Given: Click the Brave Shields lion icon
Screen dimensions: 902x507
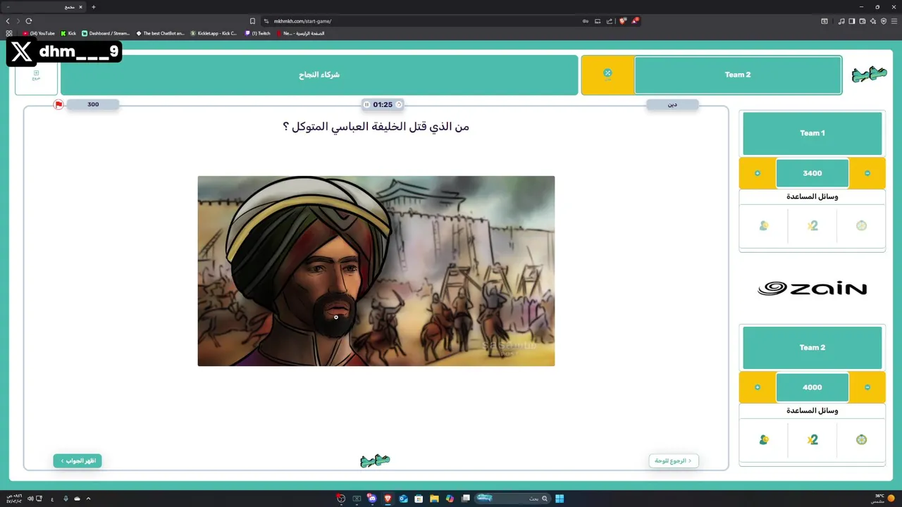Looking at the screenshot, I should tap(622, 21).
